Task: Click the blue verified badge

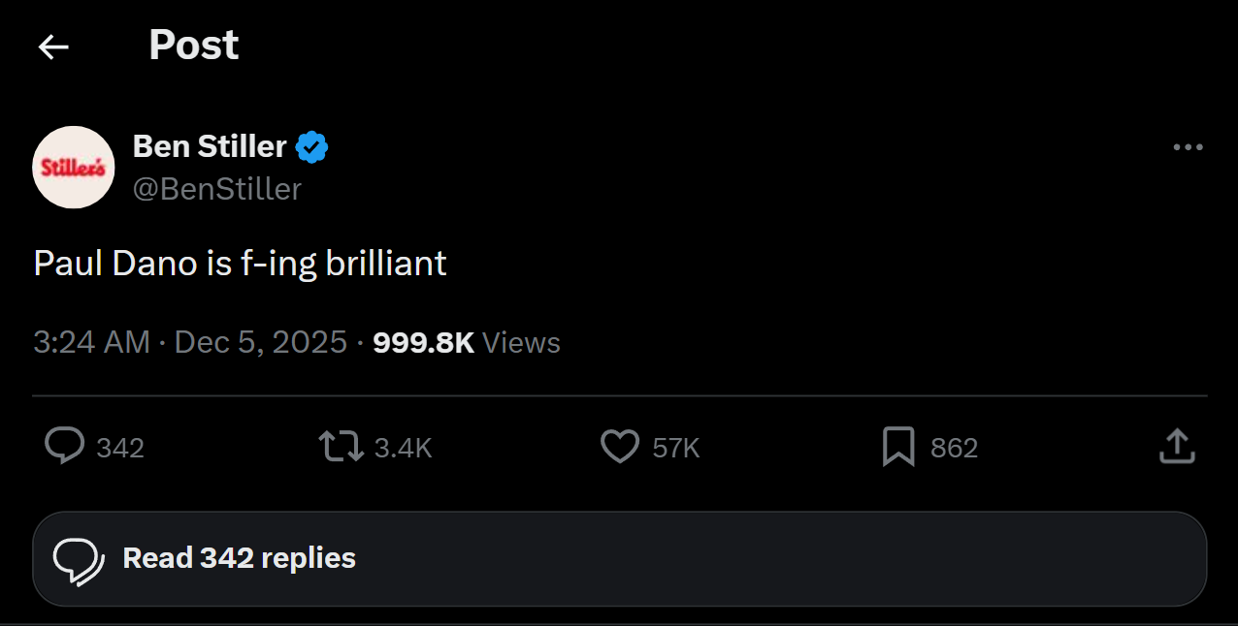Action: [312, 147]
